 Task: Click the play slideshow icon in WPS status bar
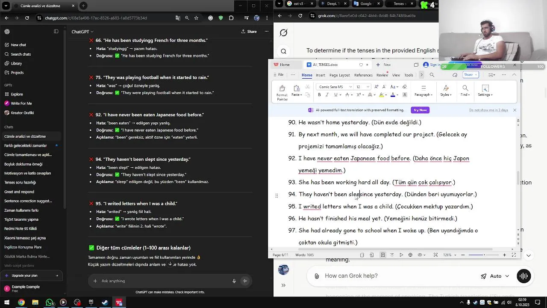click(x=401, y=255)
